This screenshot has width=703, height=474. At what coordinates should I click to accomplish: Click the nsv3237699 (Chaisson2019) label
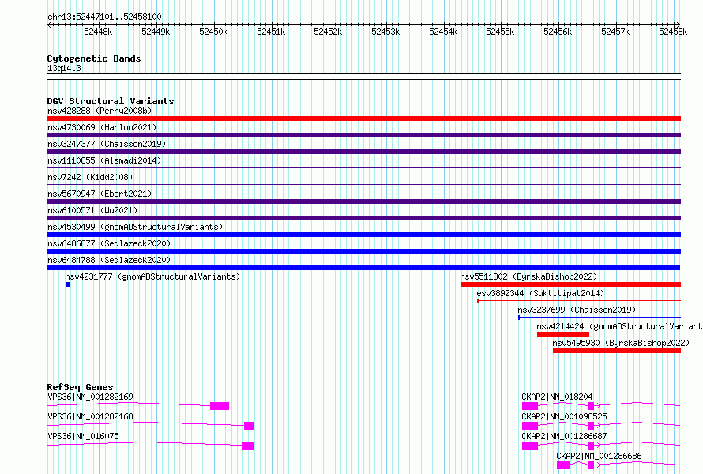click(x=577, y=310)
